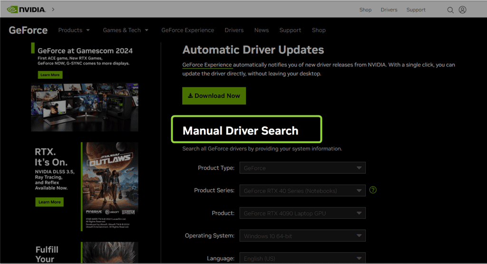The height and width of the screenshot is (264, 487).
Task: Click Learn More under Gamescom 2024
Action: (50, 75)
